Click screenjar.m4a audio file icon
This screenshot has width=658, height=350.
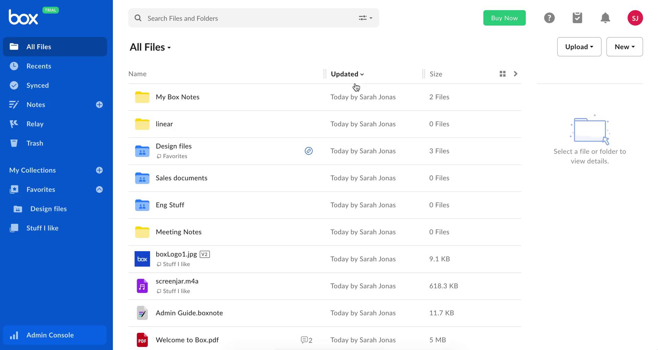[142, 286]
